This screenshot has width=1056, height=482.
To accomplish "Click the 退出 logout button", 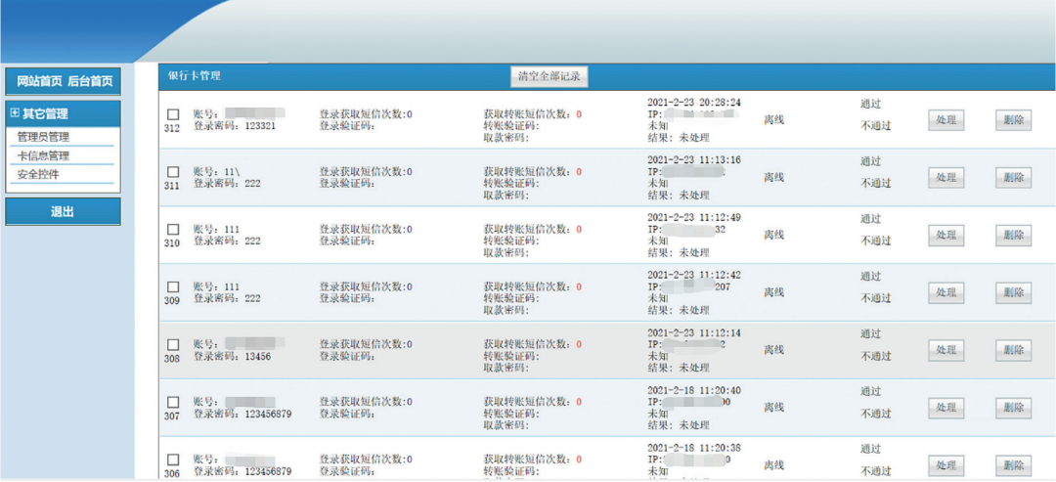I will 63,211.
